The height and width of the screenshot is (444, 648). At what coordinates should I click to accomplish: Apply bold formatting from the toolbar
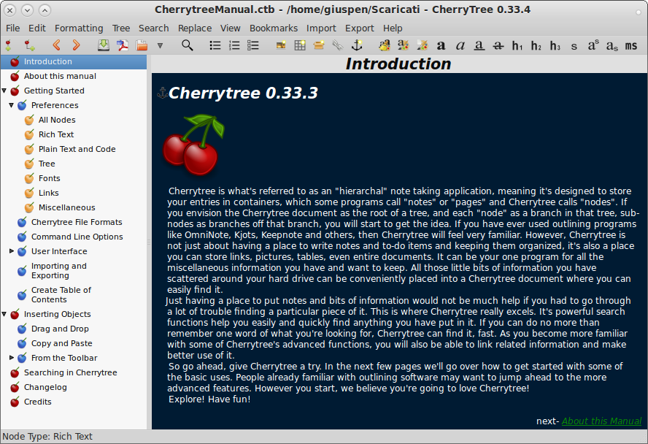point(441,45)
